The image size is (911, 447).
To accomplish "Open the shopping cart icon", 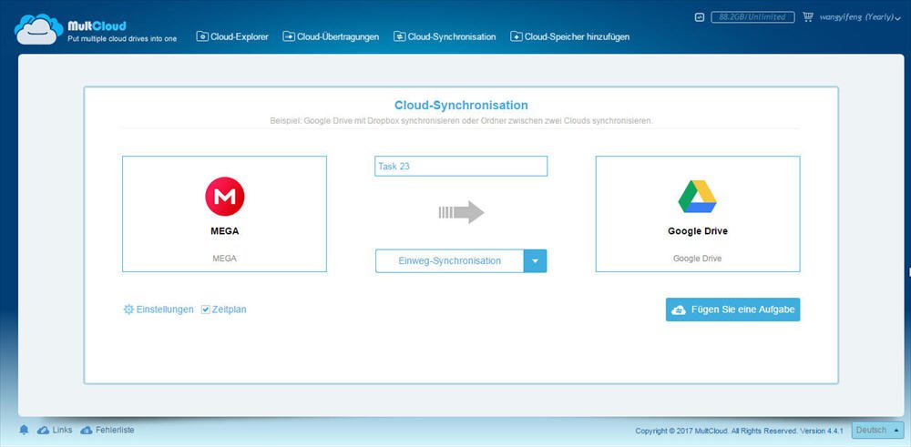I will tap(807, 16).
